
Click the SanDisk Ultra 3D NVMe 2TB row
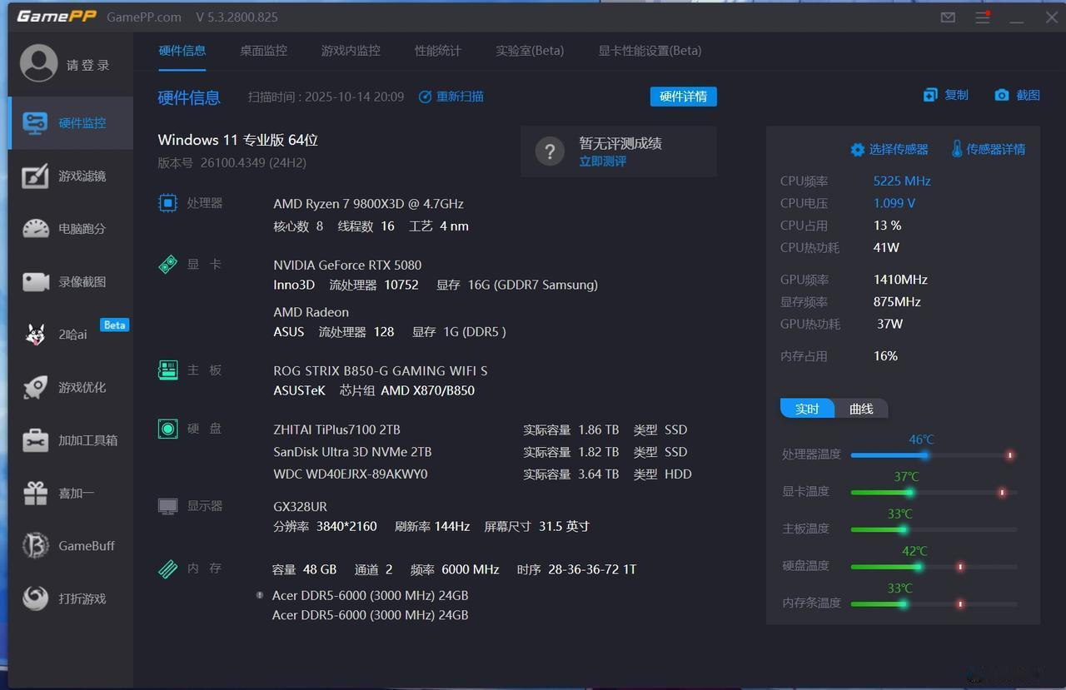(482, 452)
